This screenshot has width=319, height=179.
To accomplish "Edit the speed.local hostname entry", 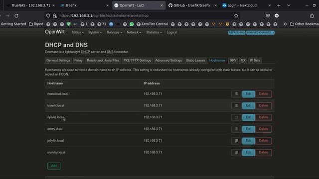I will pyautogui.click(x=248, y=117).
